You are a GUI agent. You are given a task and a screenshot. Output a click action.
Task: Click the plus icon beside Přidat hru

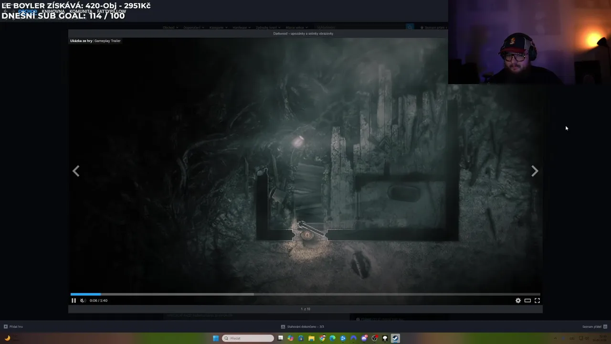pyautogui.click(x=6, y=327)
